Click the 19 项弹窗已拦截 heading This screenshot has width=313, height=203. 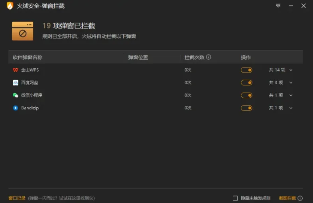(x=69, y=26)
